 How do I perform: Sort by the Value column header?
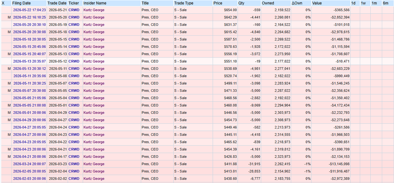tap(317, 3)
